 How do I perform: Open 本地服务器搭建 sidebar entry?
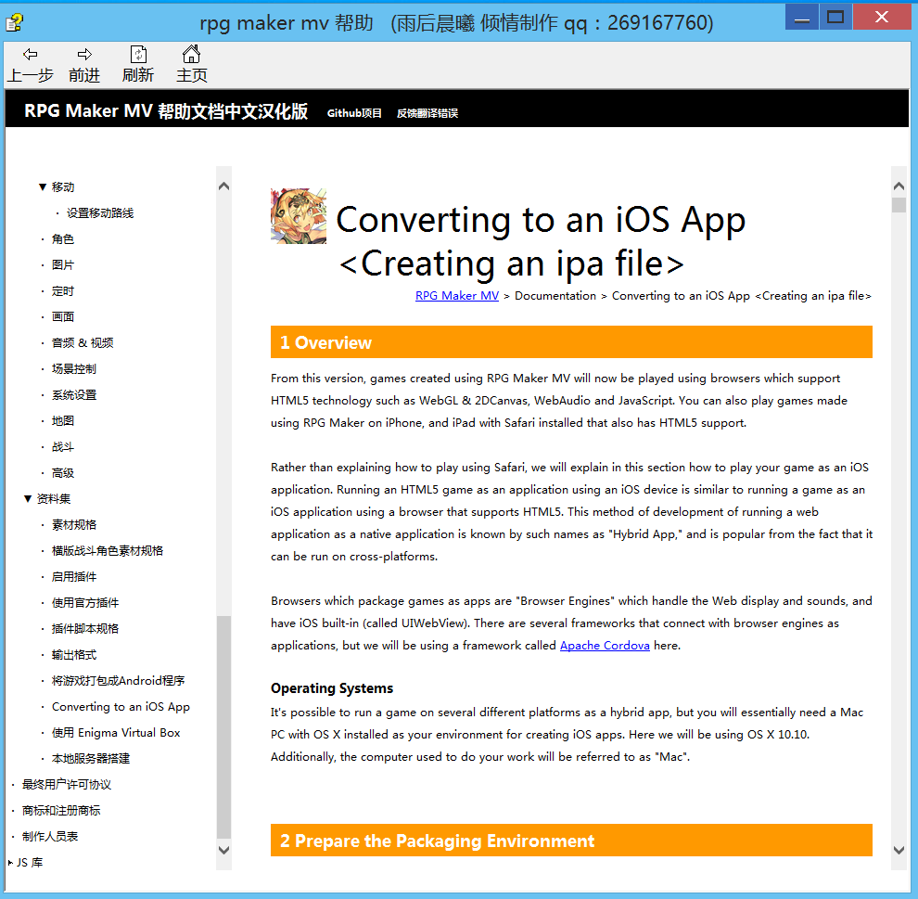(91, 758)
